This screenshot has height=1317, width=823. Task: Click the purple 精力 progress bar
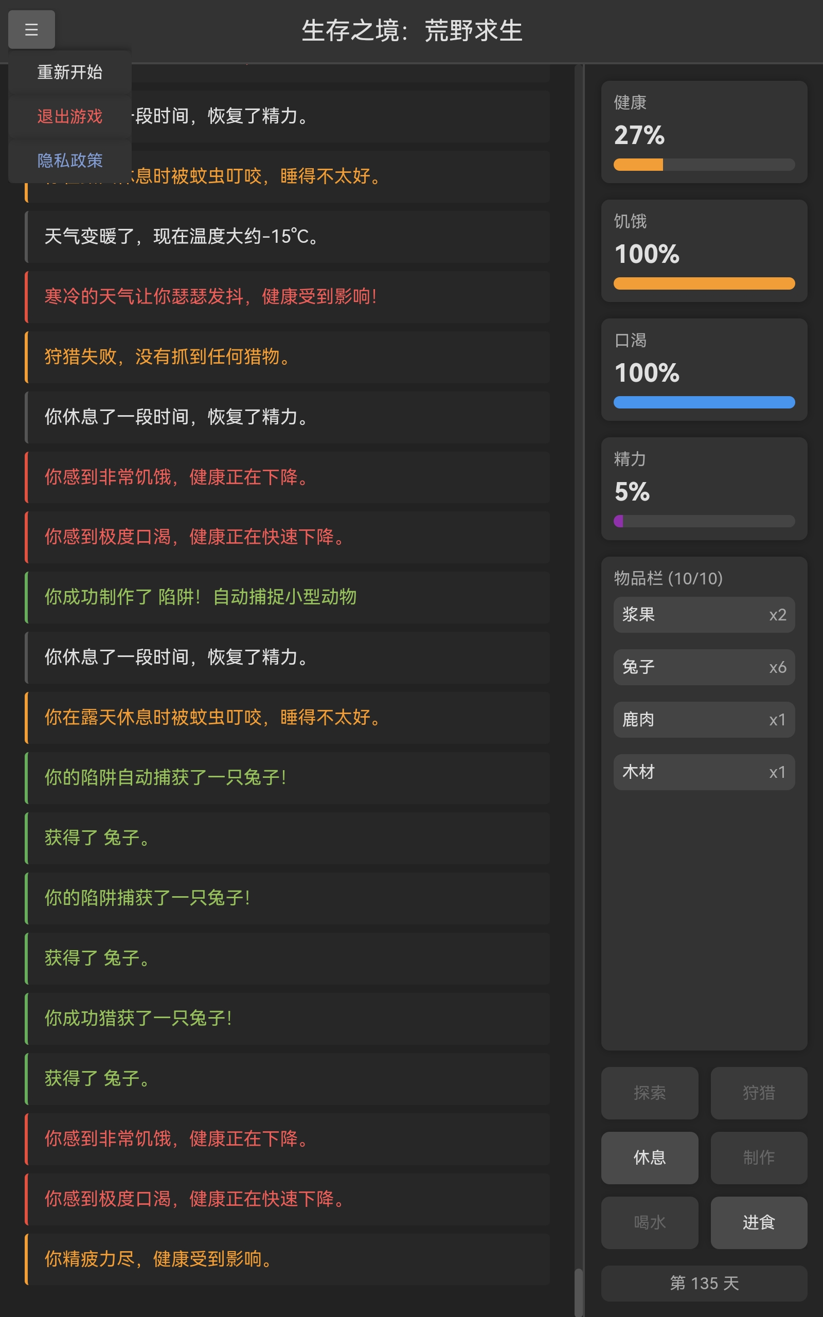[x=703, y=521]
